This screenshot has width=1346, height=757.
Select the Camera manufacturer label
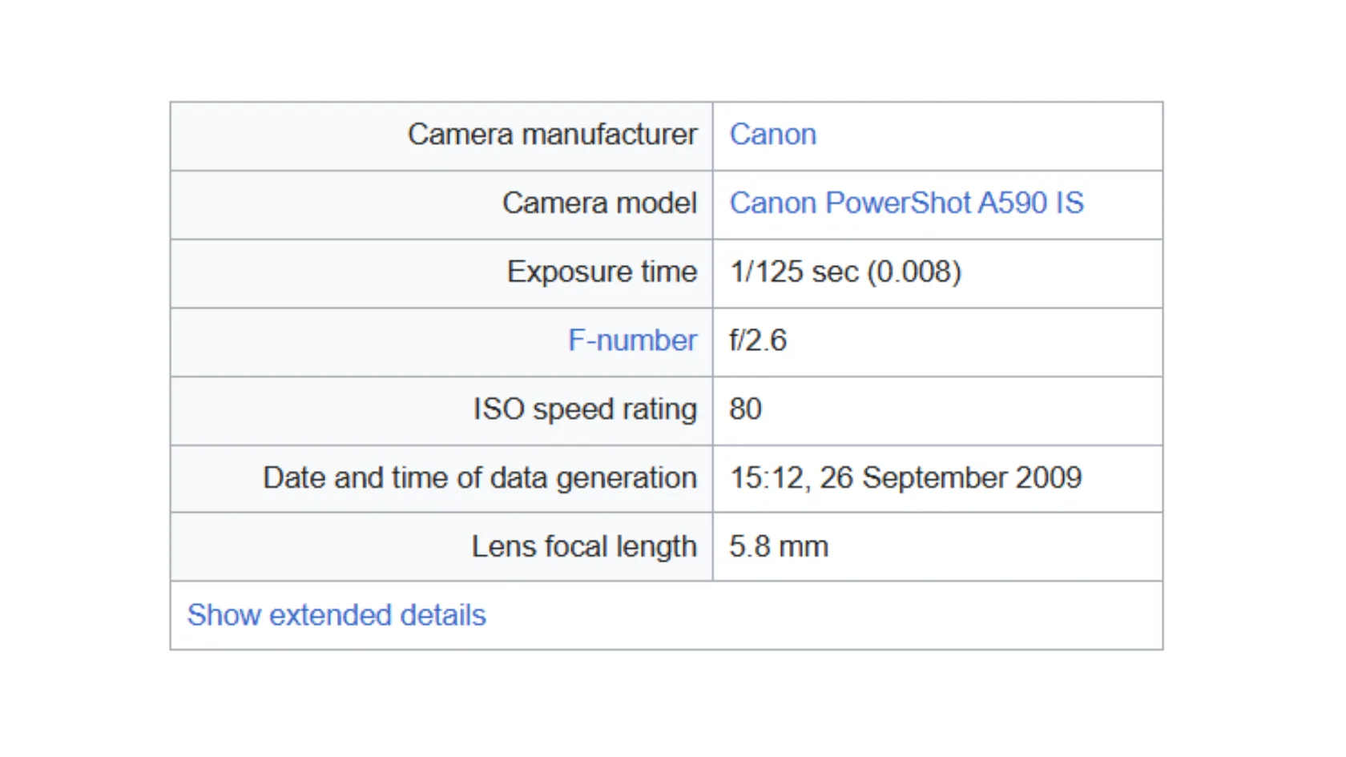coord(552,135)
